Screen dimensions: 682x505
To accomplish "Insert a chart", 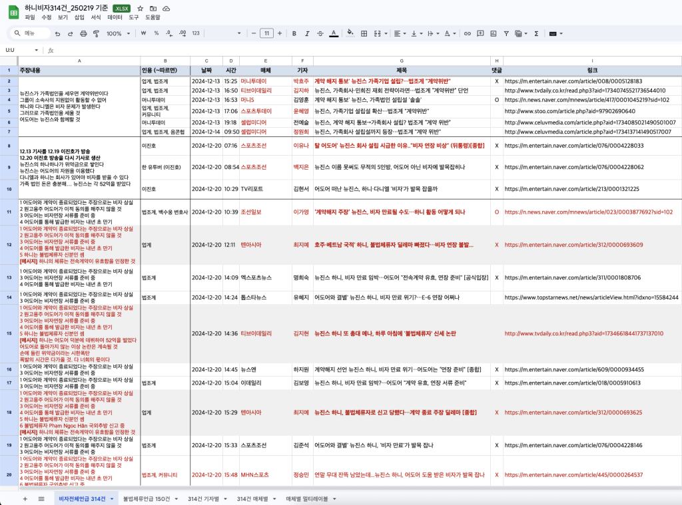I will tap(494, 33).
